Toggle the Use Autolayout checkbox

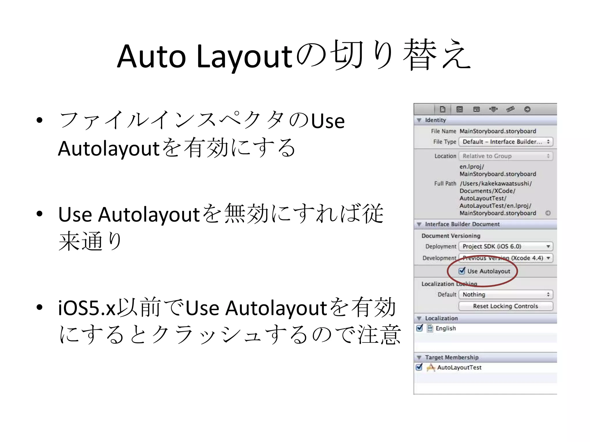pyautogui.click(x=462, y=271)
